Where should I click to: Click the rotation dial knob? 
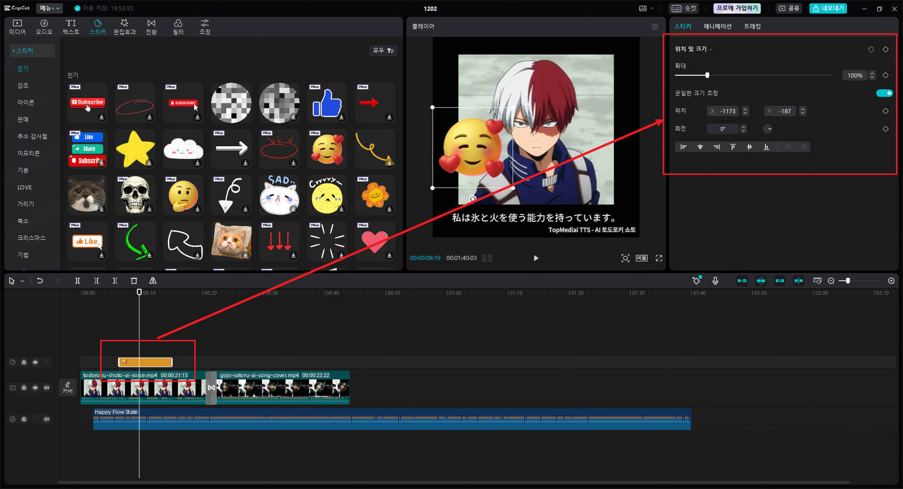[768, 129]
